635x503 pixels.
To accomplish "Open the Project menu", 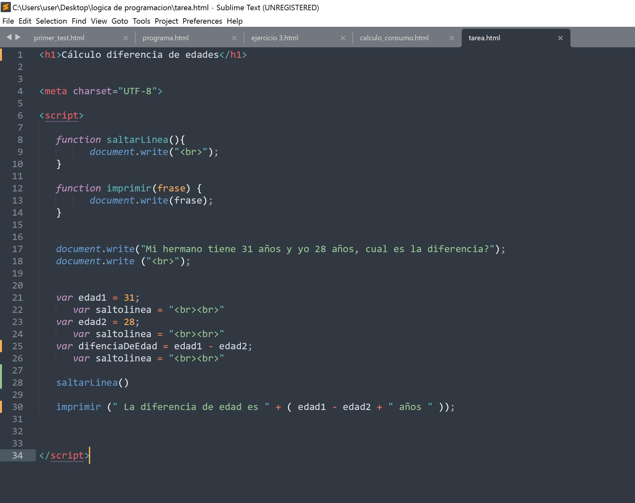I will (166, 21).
